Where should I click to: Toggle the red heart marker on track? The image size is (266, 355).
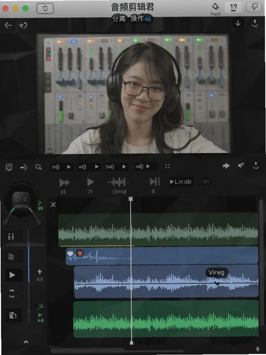(80, 253)
